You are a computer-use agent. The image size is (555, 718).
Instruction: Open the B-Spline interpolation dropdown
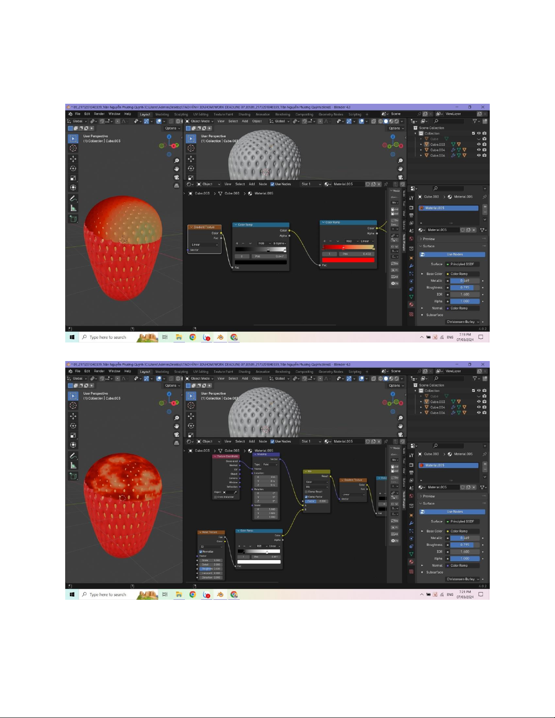click(279, 243)
